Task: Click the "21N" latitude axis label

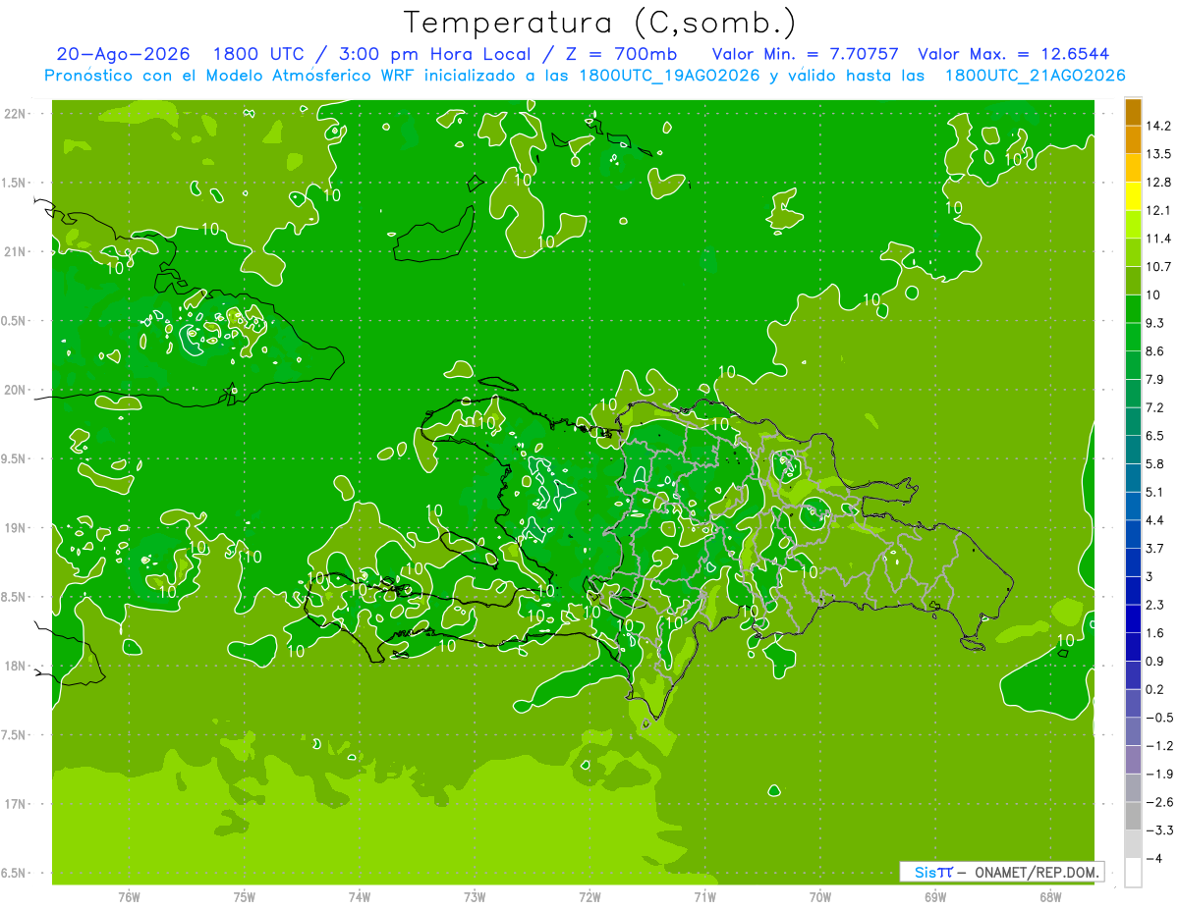Action: point(16,252)
